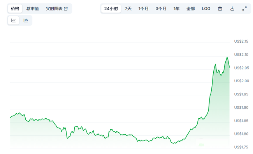
Task: Click the US$1.85 axis label
Action: point(241,121)
